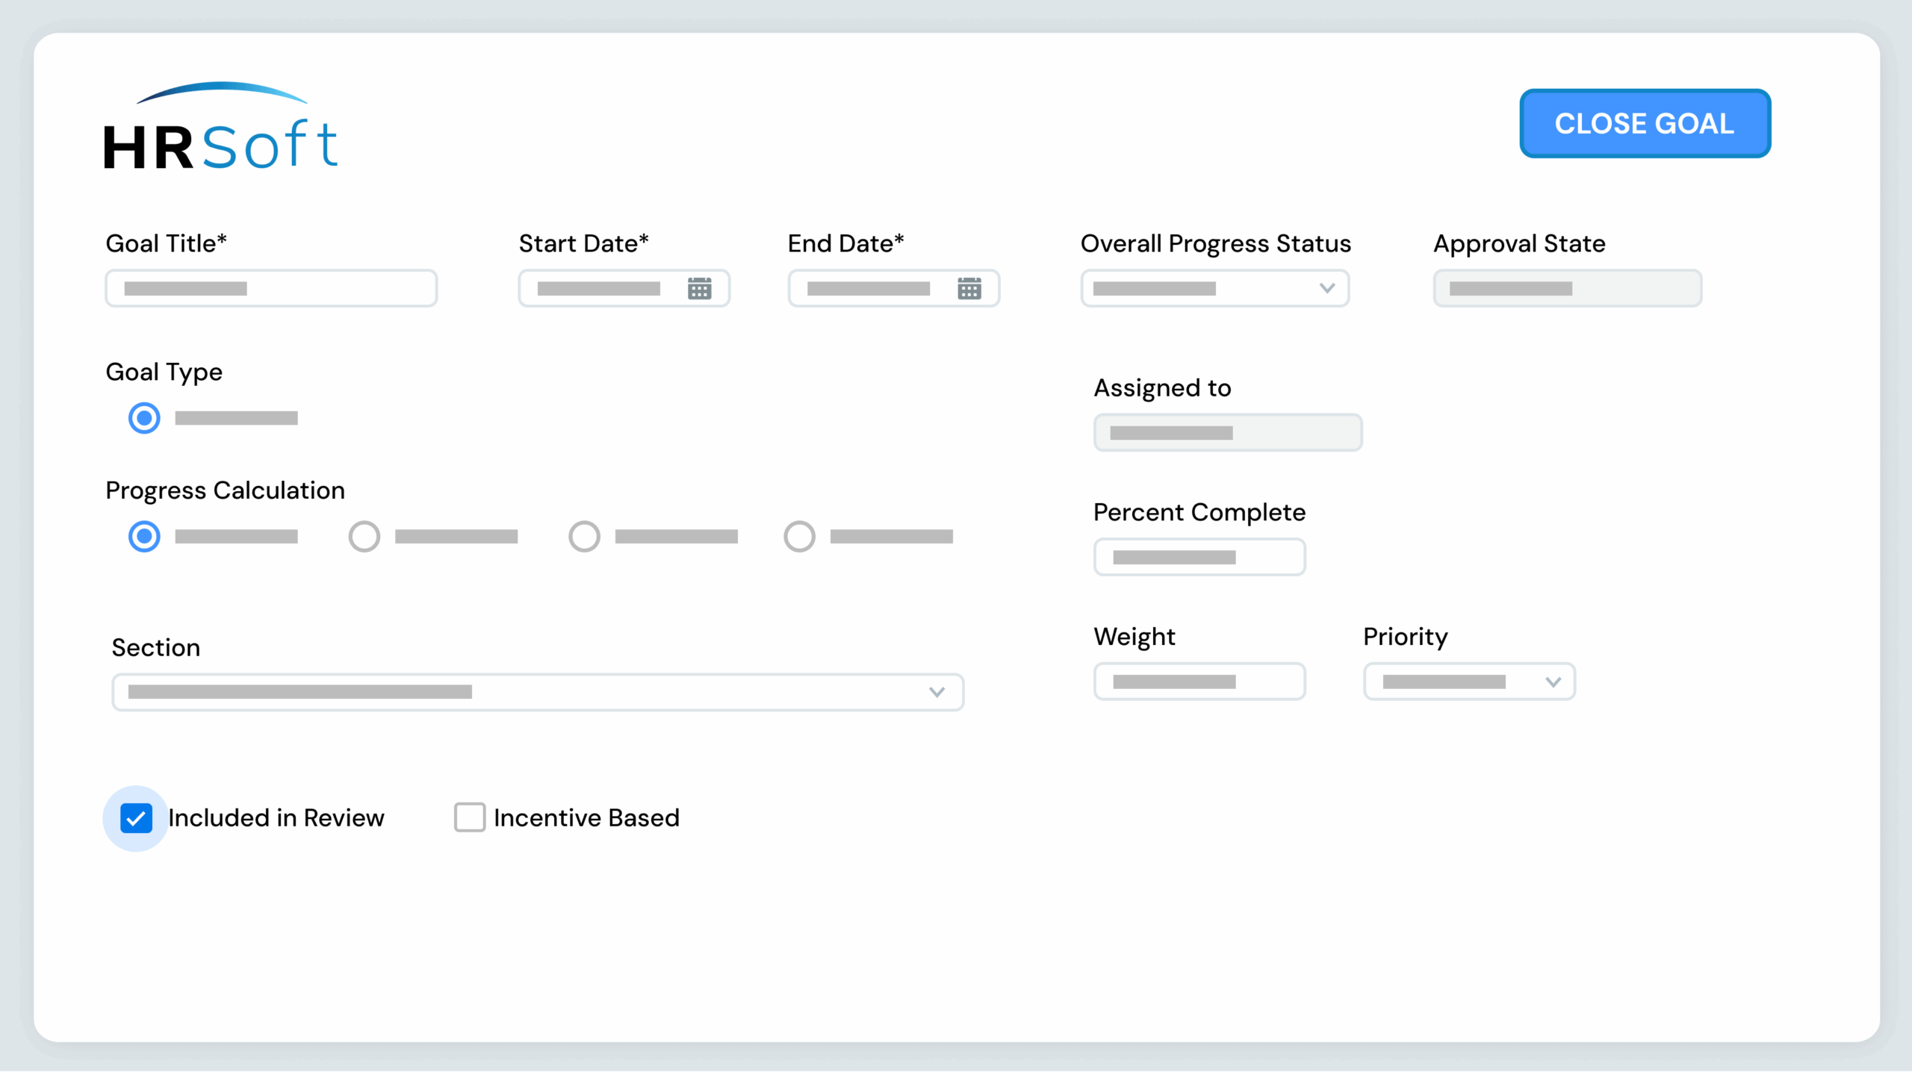This screenshot has width=1912, height=1075.
Task: Click the Percent Complete input box
Action: (1199, 557)
